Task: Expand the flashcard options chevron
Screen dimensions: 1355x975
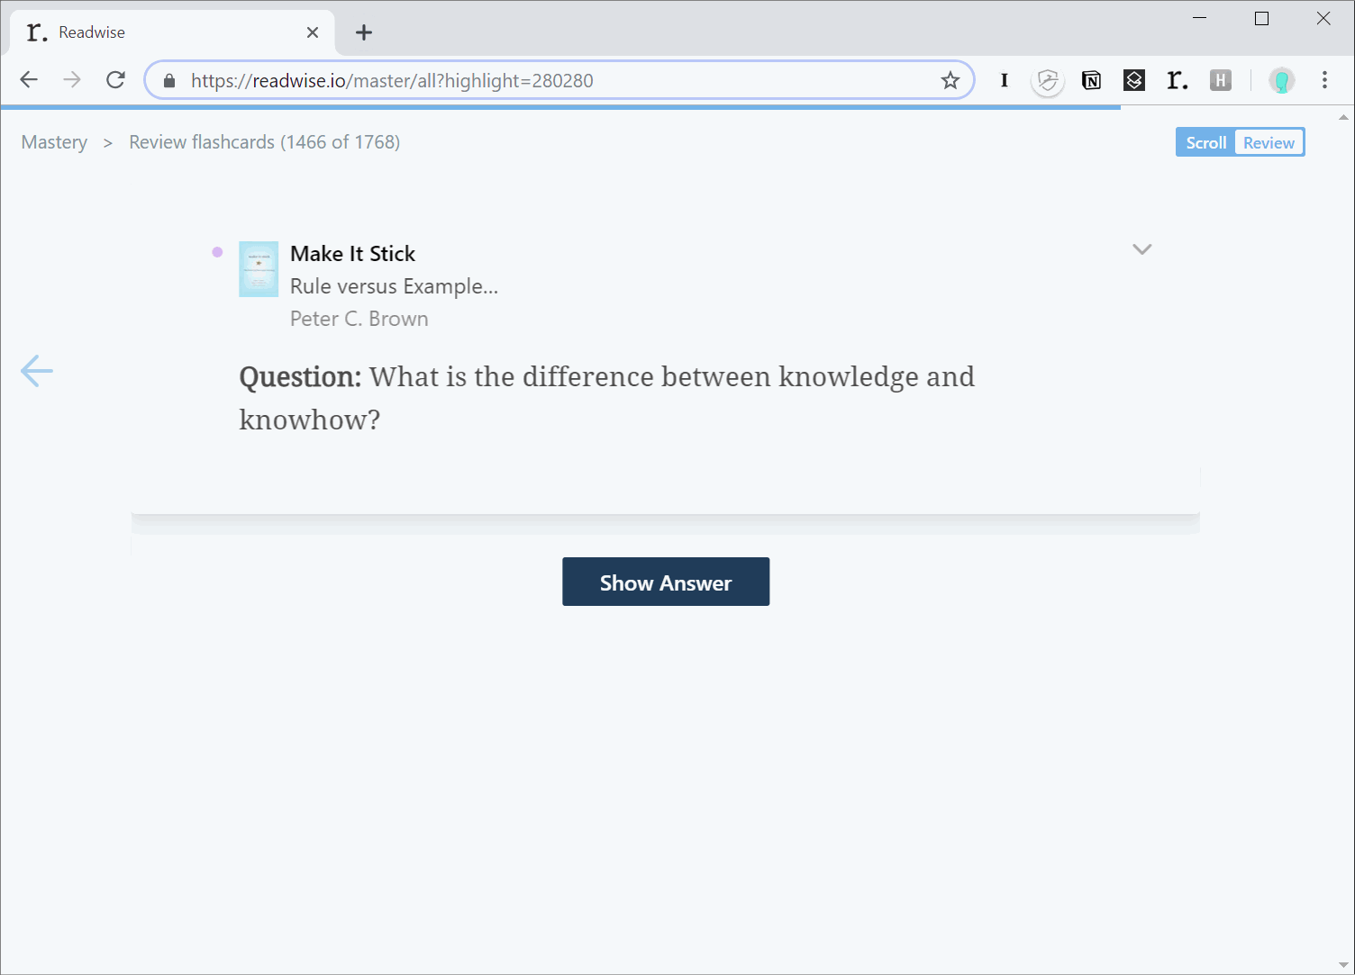Action: 1142,249
